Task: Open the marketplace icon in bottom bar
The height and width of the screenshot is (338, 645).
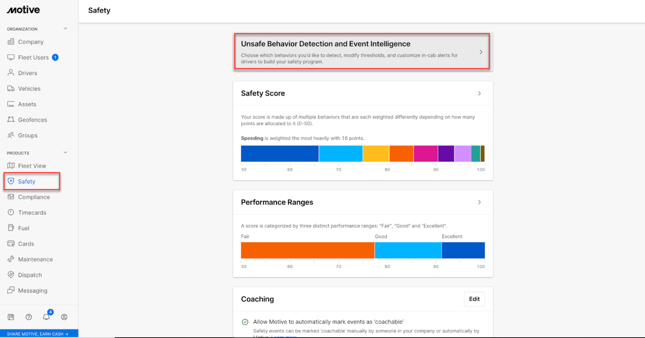Action: click(x=11, y=317)
